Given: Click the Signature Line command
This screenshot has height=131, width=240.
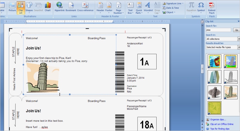Looking at the screenshot, I should point(173,3).
